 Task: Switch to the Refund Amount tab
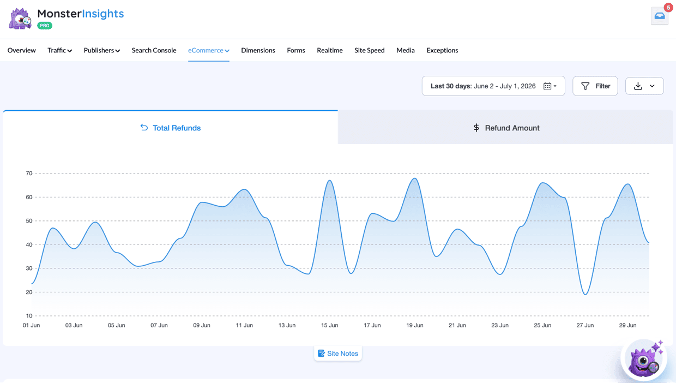click(506, 128)
